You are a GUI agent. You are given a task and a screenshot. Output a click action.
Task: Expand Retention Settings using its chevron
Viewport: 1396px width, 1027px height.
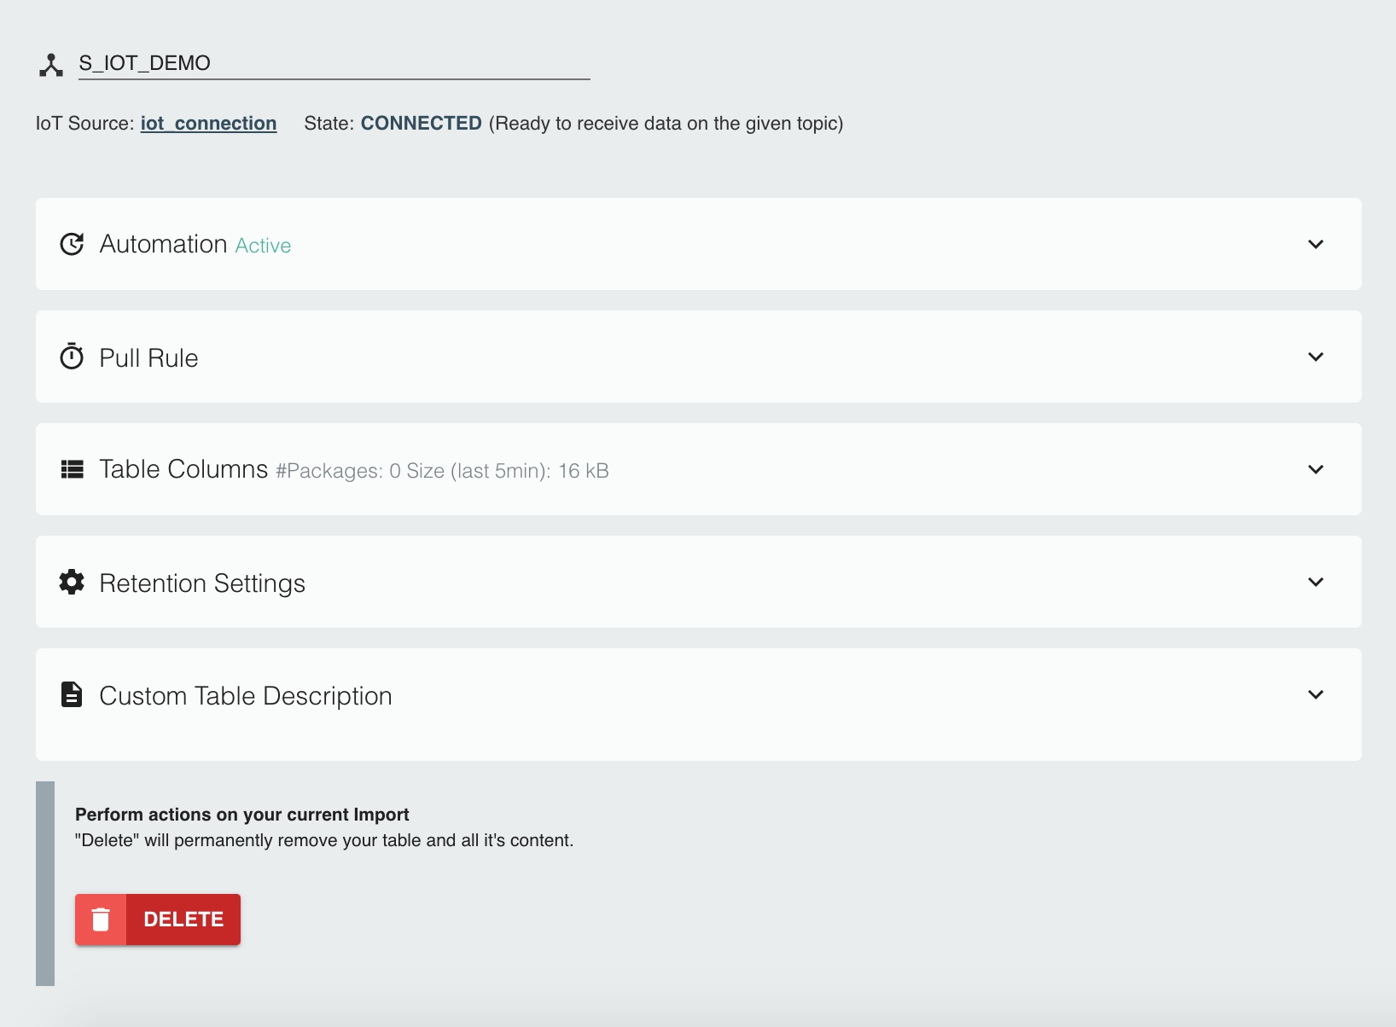point(1316,582)
